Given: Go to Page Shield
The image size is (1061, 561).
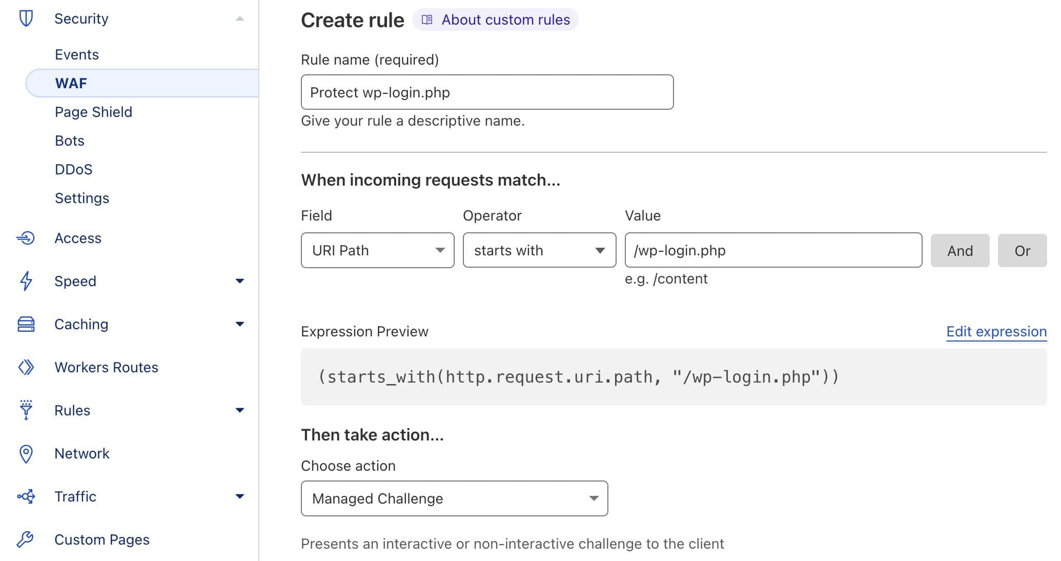Looking at the screenshot, I should [93, 112].
